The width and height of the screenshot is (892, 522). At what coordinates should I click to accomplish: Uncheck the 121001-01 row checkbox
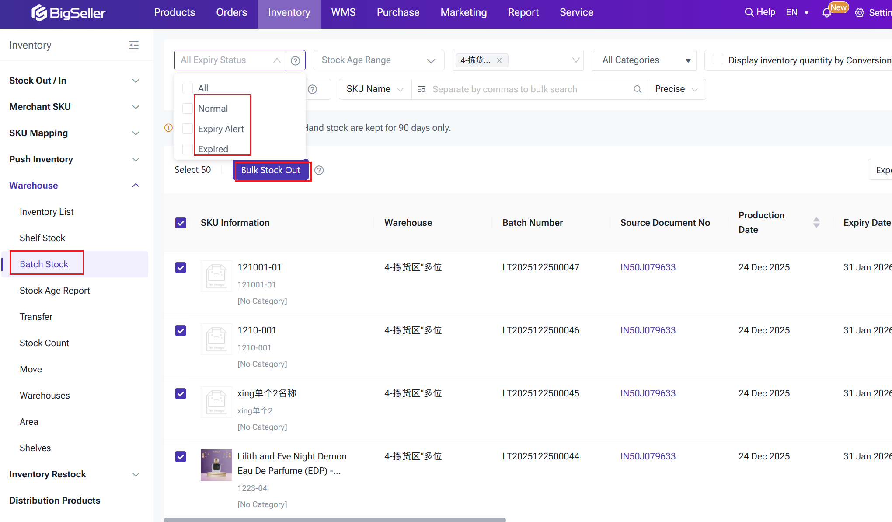point(181,267)
